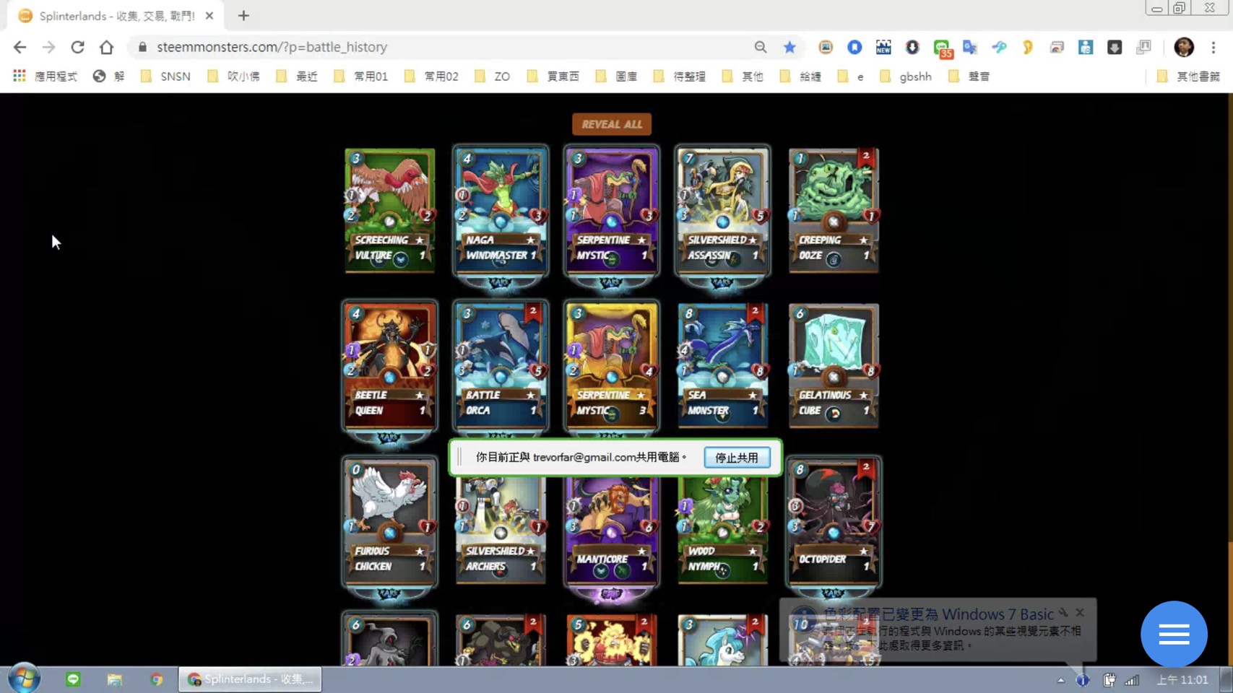Image resolution: width=1233 pixels, height=693 pixels.
Task: Stop sharing with the 停止共用 button
Action: [737, 458]
